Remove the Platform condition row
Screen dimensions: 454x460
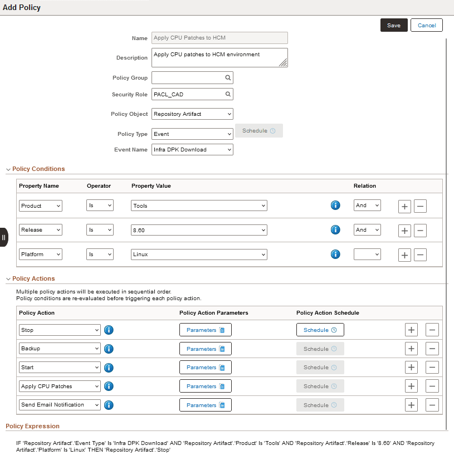click(x=420, y=254)
